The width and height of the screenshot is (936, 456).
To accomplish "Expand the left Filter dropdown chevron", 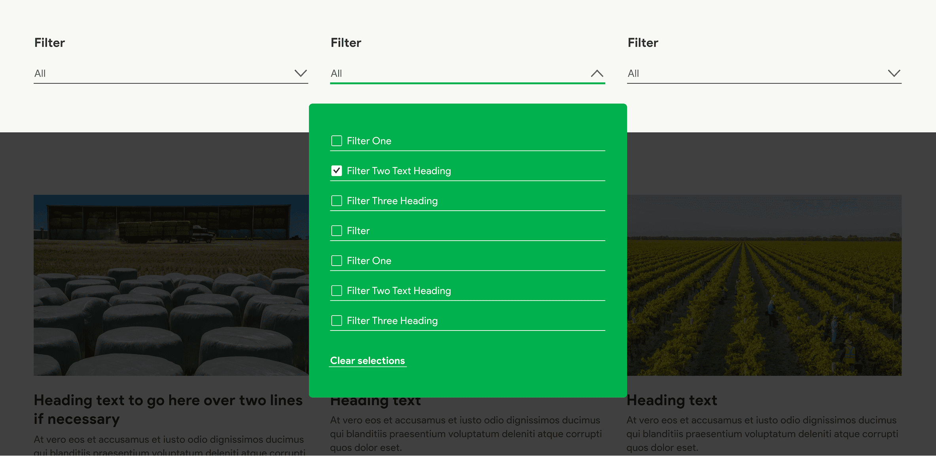I will pos(300,74).
